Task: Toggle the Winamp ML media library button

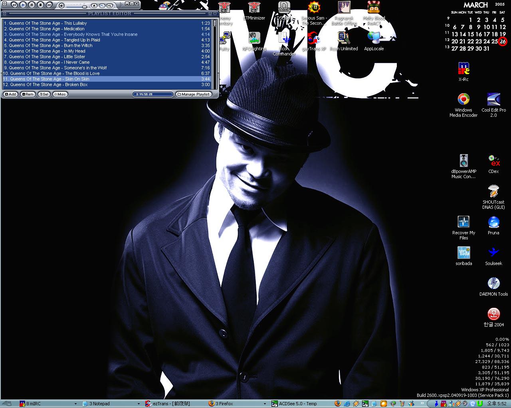Action: tap(109, 6)
